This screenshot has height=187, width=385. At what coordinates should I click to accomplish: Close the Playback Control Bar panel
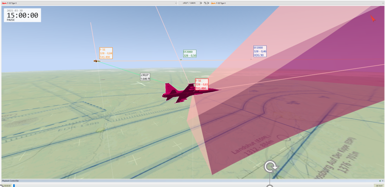click(x=382, y=181)
